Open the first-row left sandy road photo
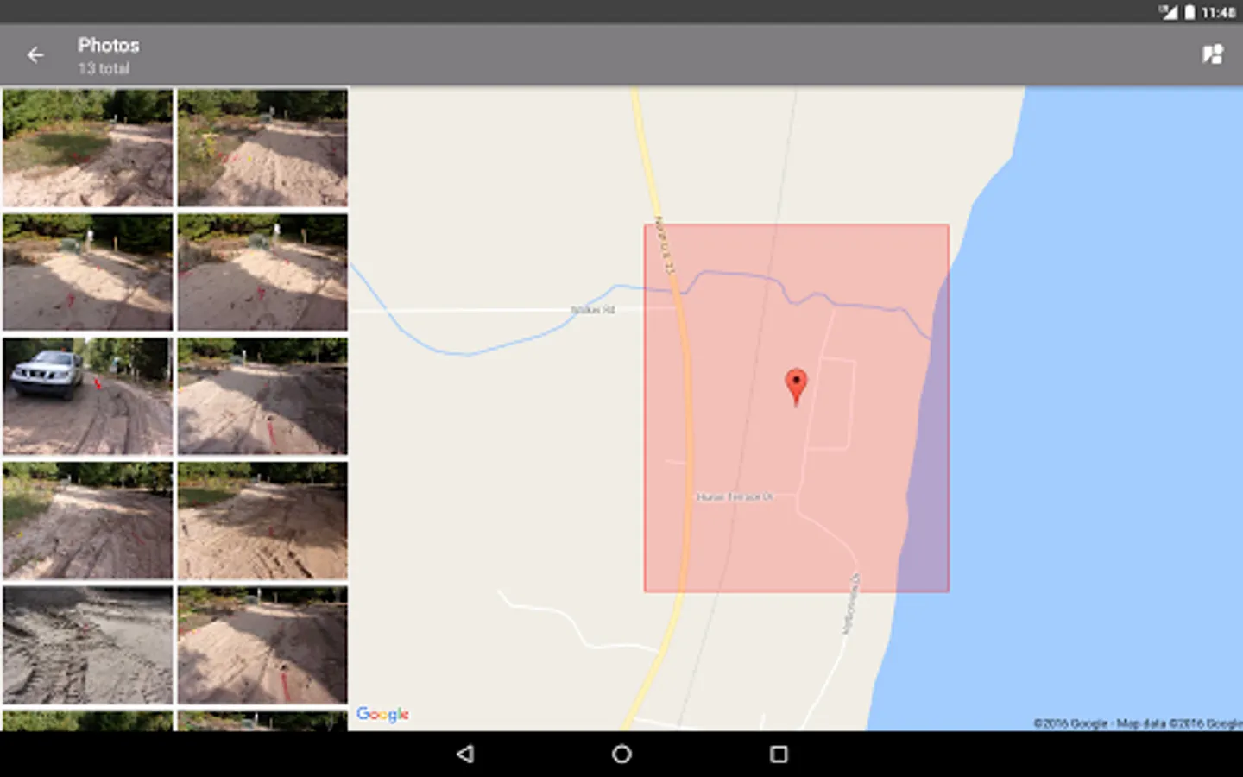Image resolution: width=1243 pixels, height=777 pixels. click(88, 148)
